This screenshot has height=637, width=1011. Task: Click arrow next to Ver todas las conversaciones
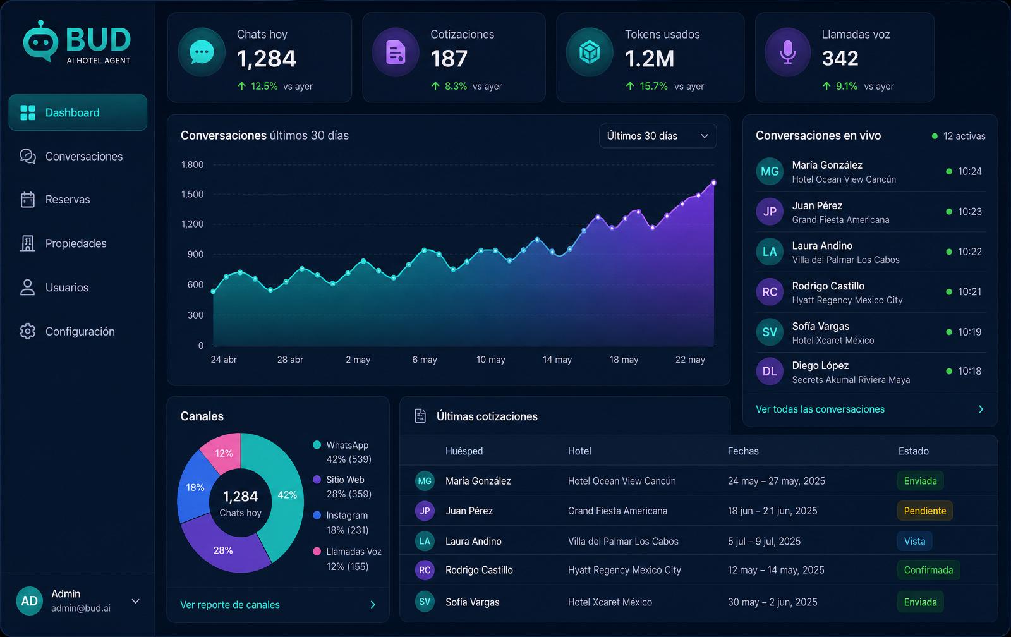tap(981, 409)
